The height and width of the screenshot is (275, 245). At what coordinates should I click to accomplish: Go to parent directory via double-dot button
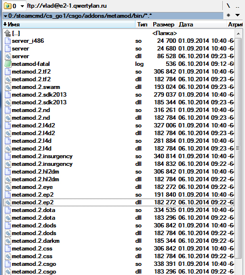237,6
